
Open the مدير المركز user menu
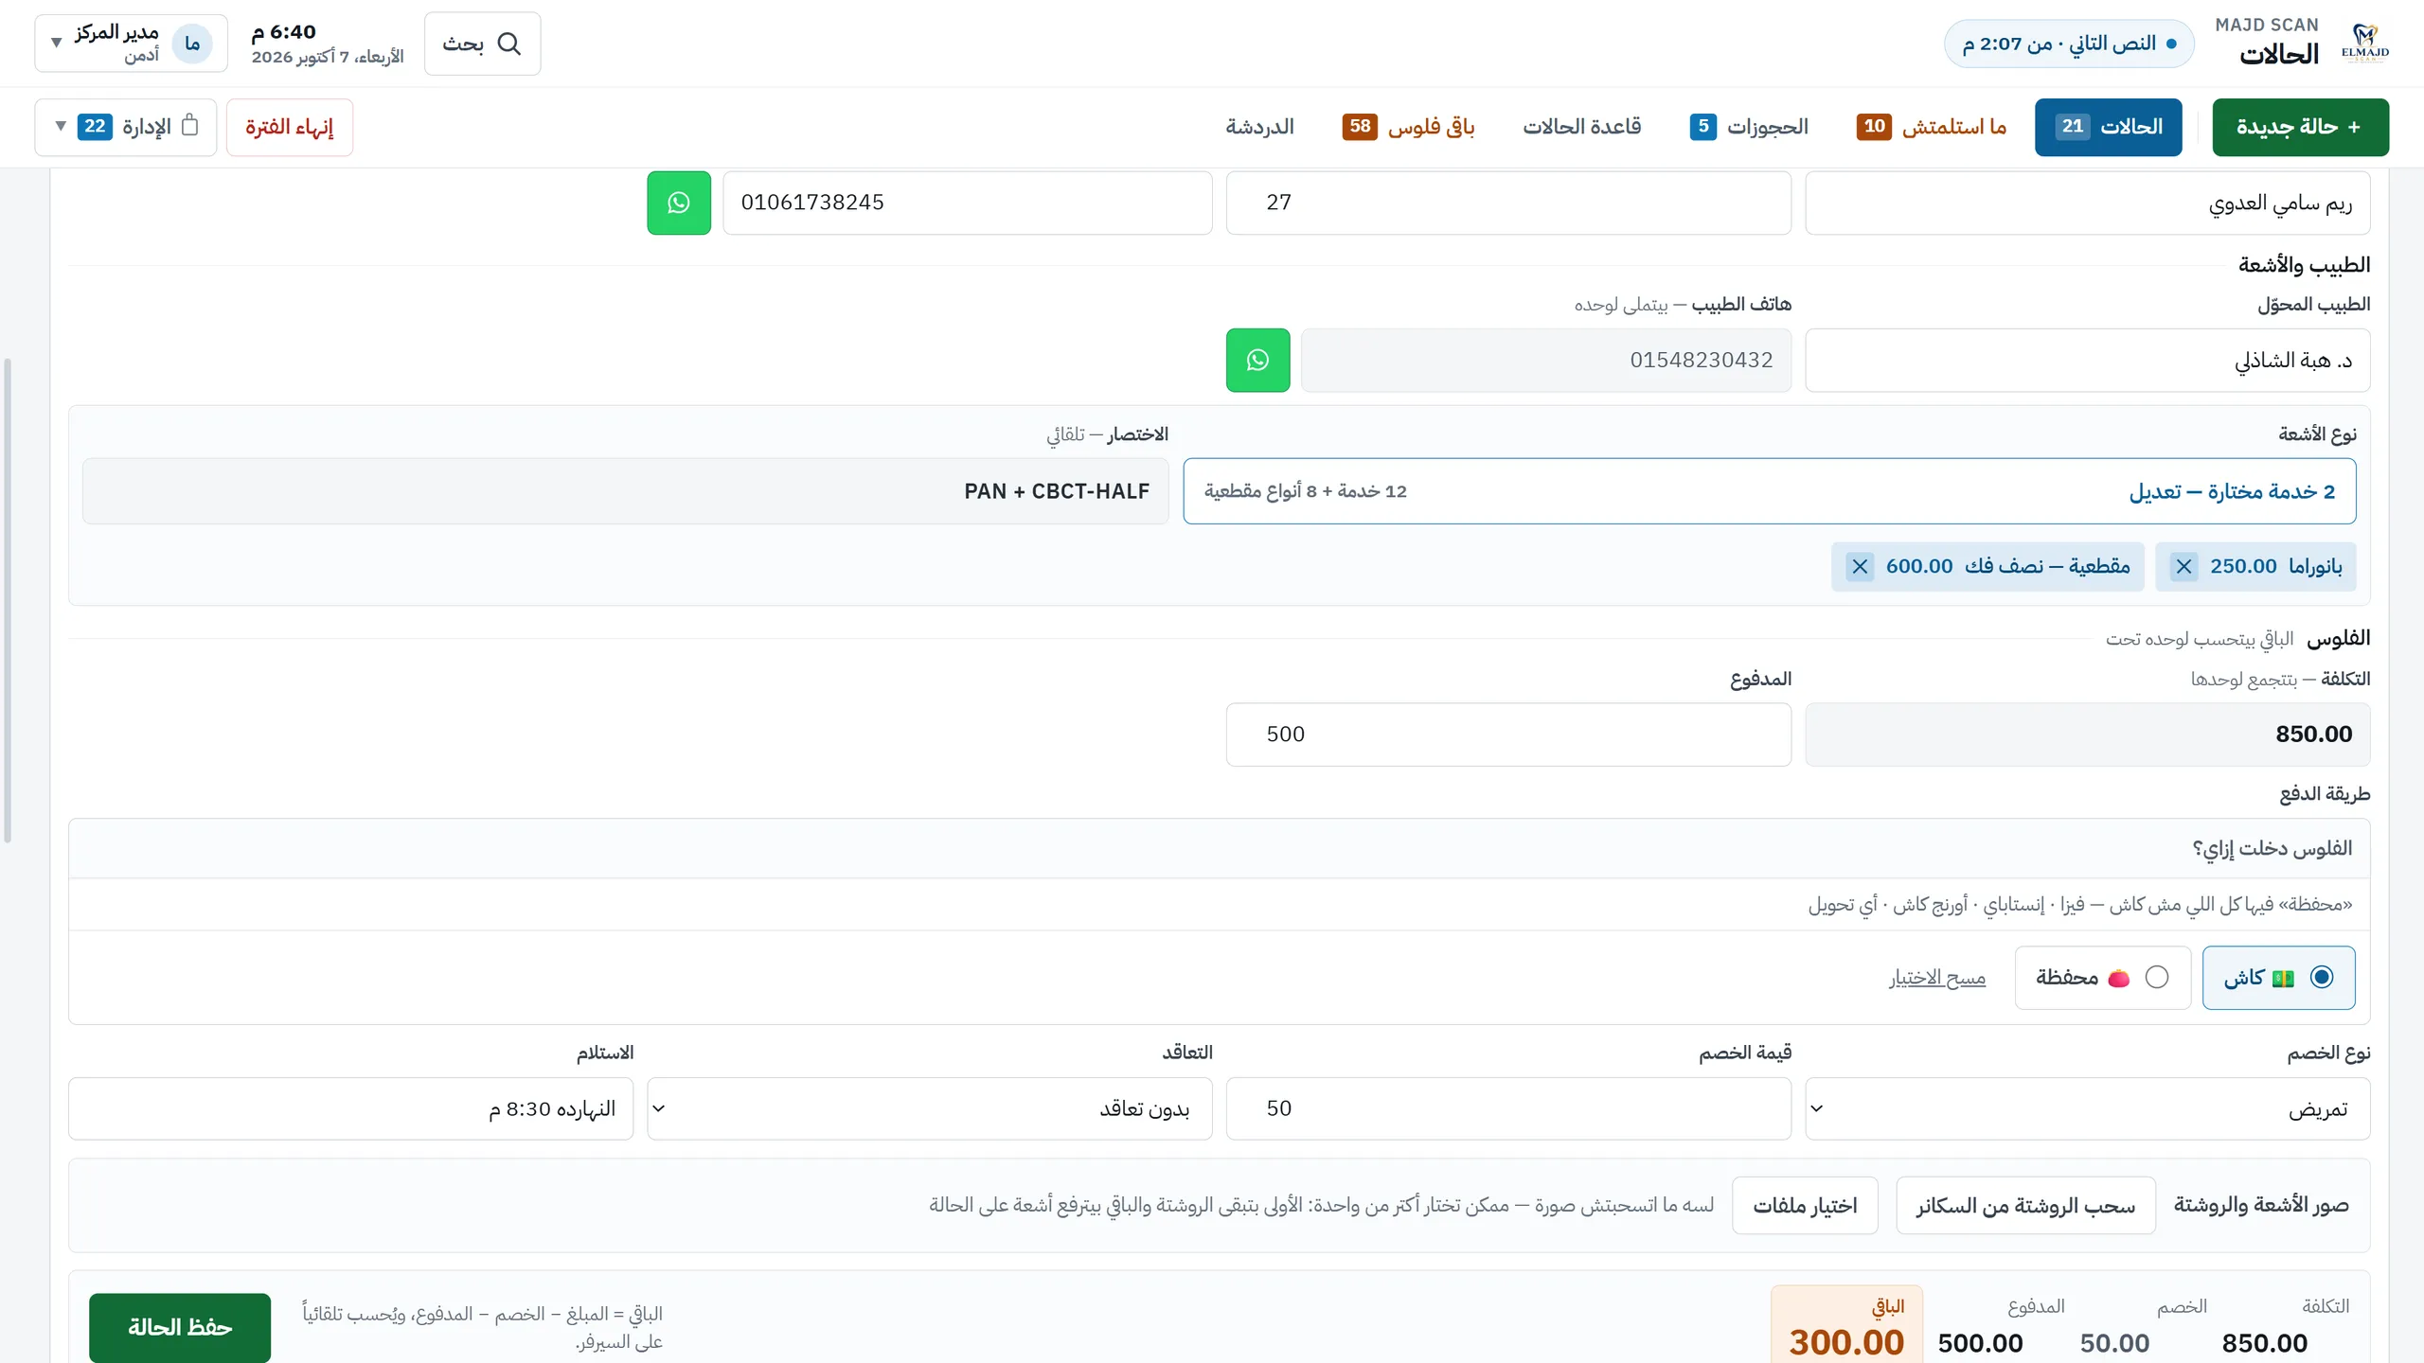(x=131, y=44)
